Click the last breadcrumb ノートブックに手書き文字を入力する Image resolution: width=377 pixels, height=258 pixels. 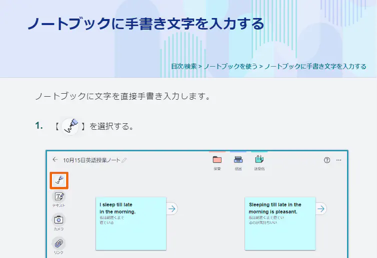[315, 67]
